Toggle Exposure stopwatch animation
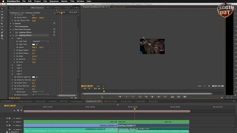This screenshot has width=237, height=133. (x=15, y=89)
